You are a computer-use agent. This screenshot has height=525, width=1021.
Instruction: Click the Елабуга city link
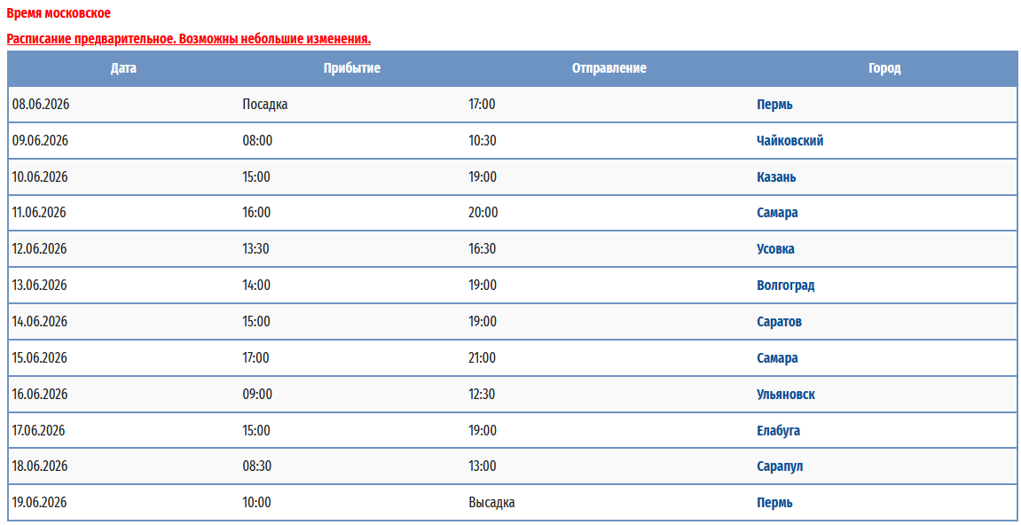point(778,431)
